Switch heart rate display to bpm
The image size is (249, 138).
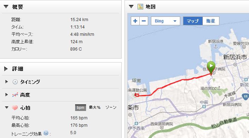[80, 108]
